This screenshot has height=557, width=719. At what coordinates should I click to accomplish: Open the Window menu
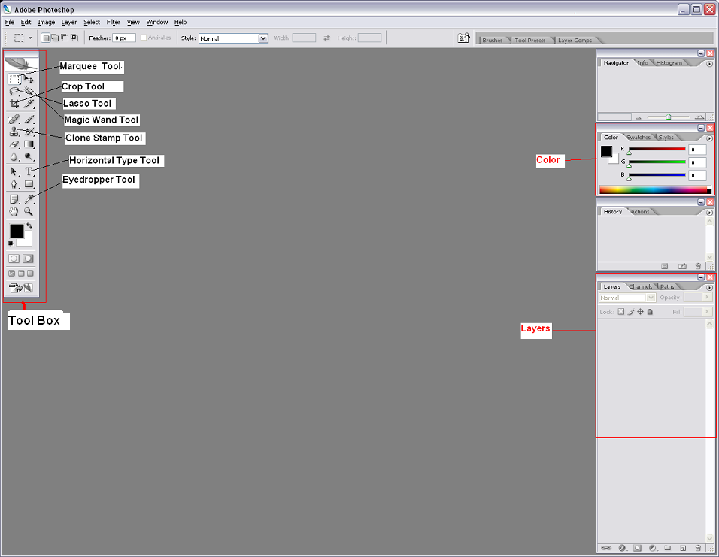click(157, 22)
